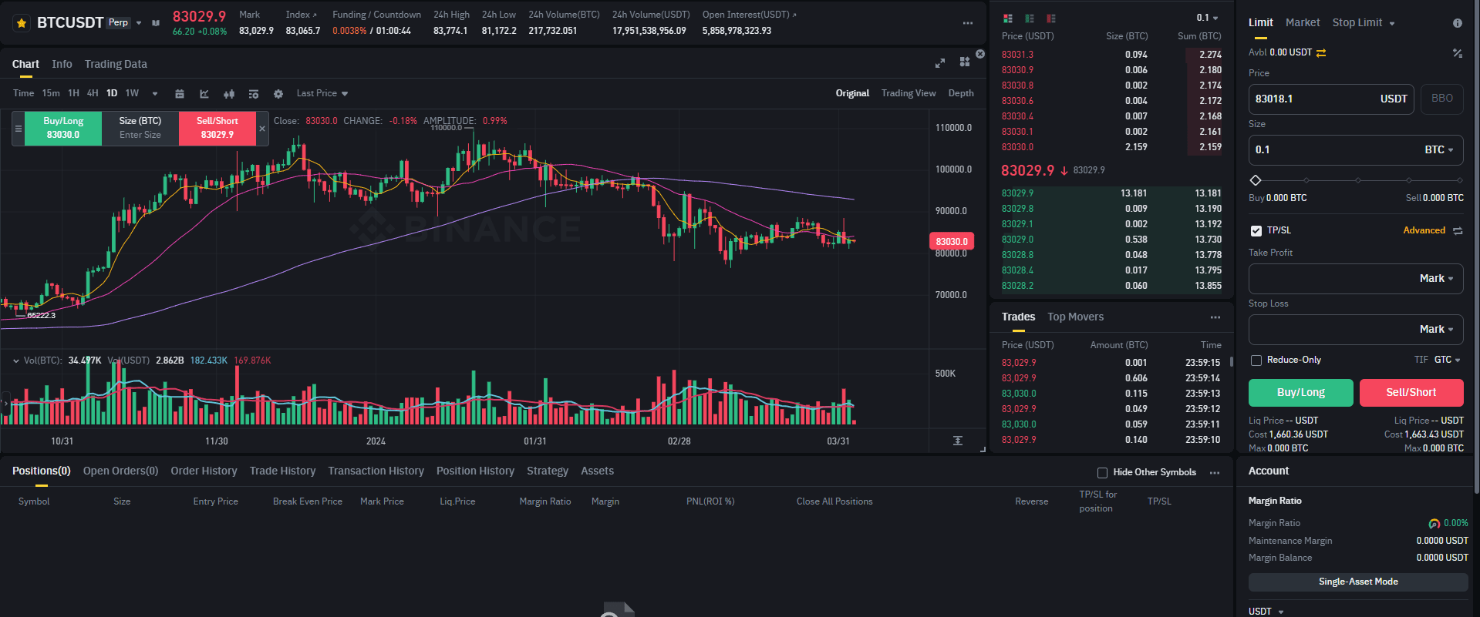Open the USDT asset dropdown under Account

point(1266,612)
